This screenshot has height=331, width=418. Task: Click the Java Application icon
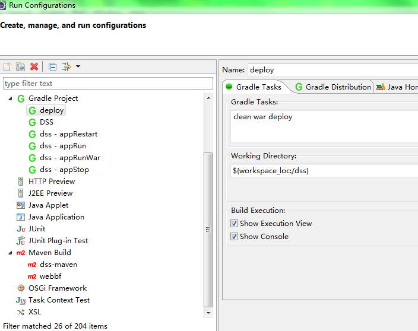click(x=21, y=217)
